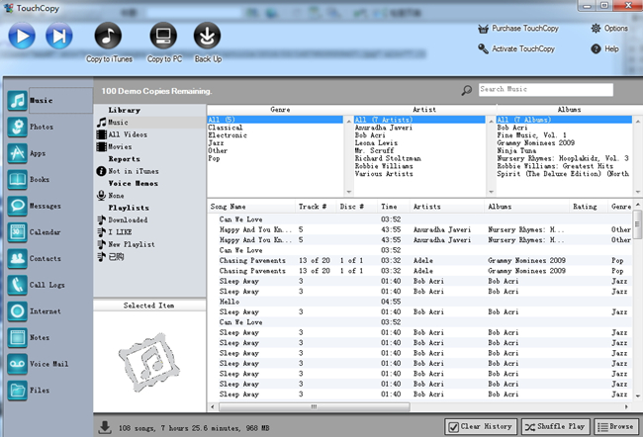643x437 pixels.
Task: Select Bob Acri in the Artist list
Action: coord(372,134)
